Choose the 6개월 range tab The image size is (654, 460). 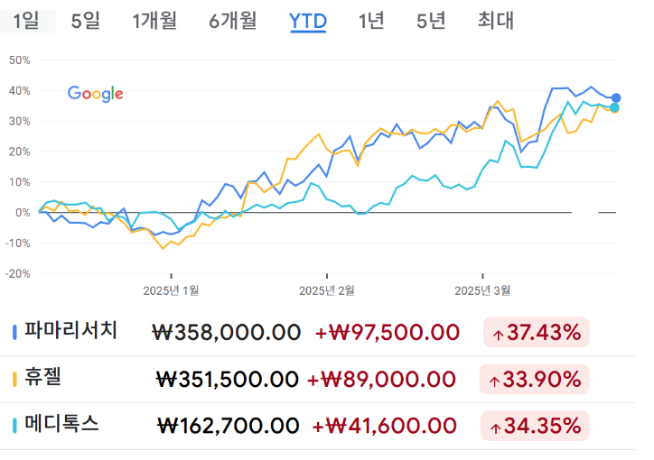(x=233, y=21)
